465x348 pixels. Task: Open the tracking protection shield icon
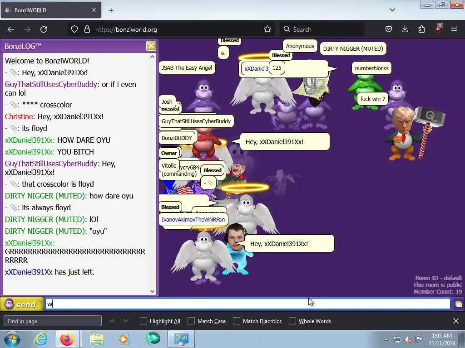coord(74,29)
